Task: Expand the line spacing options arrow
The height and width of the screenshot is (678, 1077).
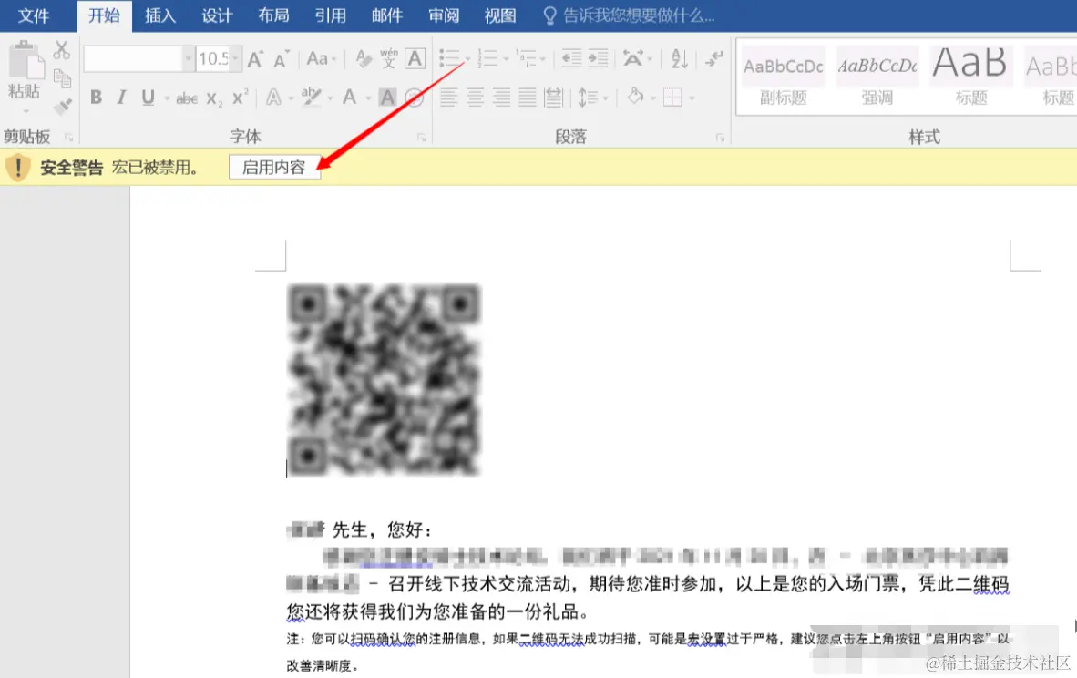Action: pyautogui.click(x=606, y=98)
